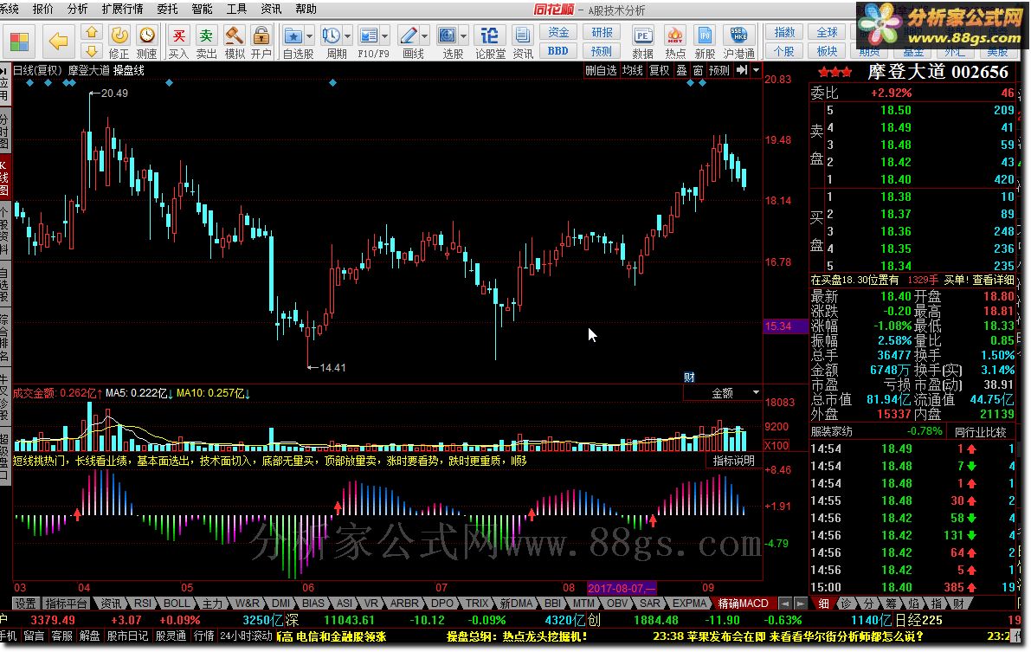Open the 模拟 gavel simulation icon
Viewport: 1031px width, 652px height.
coord(234,35)
